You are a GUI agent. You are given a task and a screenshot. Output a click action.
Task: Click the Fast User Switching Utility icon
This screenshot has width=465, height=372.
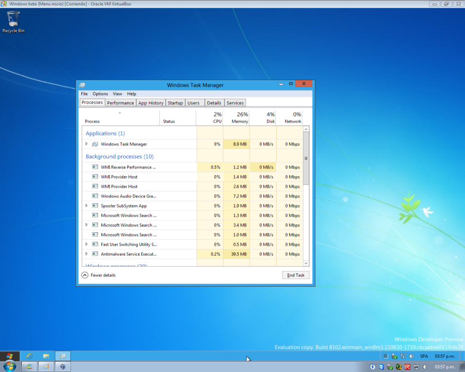point(95,244)
